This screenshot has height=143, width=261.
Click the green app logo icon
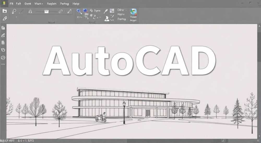pyautogui.click(x=4, y=3)
